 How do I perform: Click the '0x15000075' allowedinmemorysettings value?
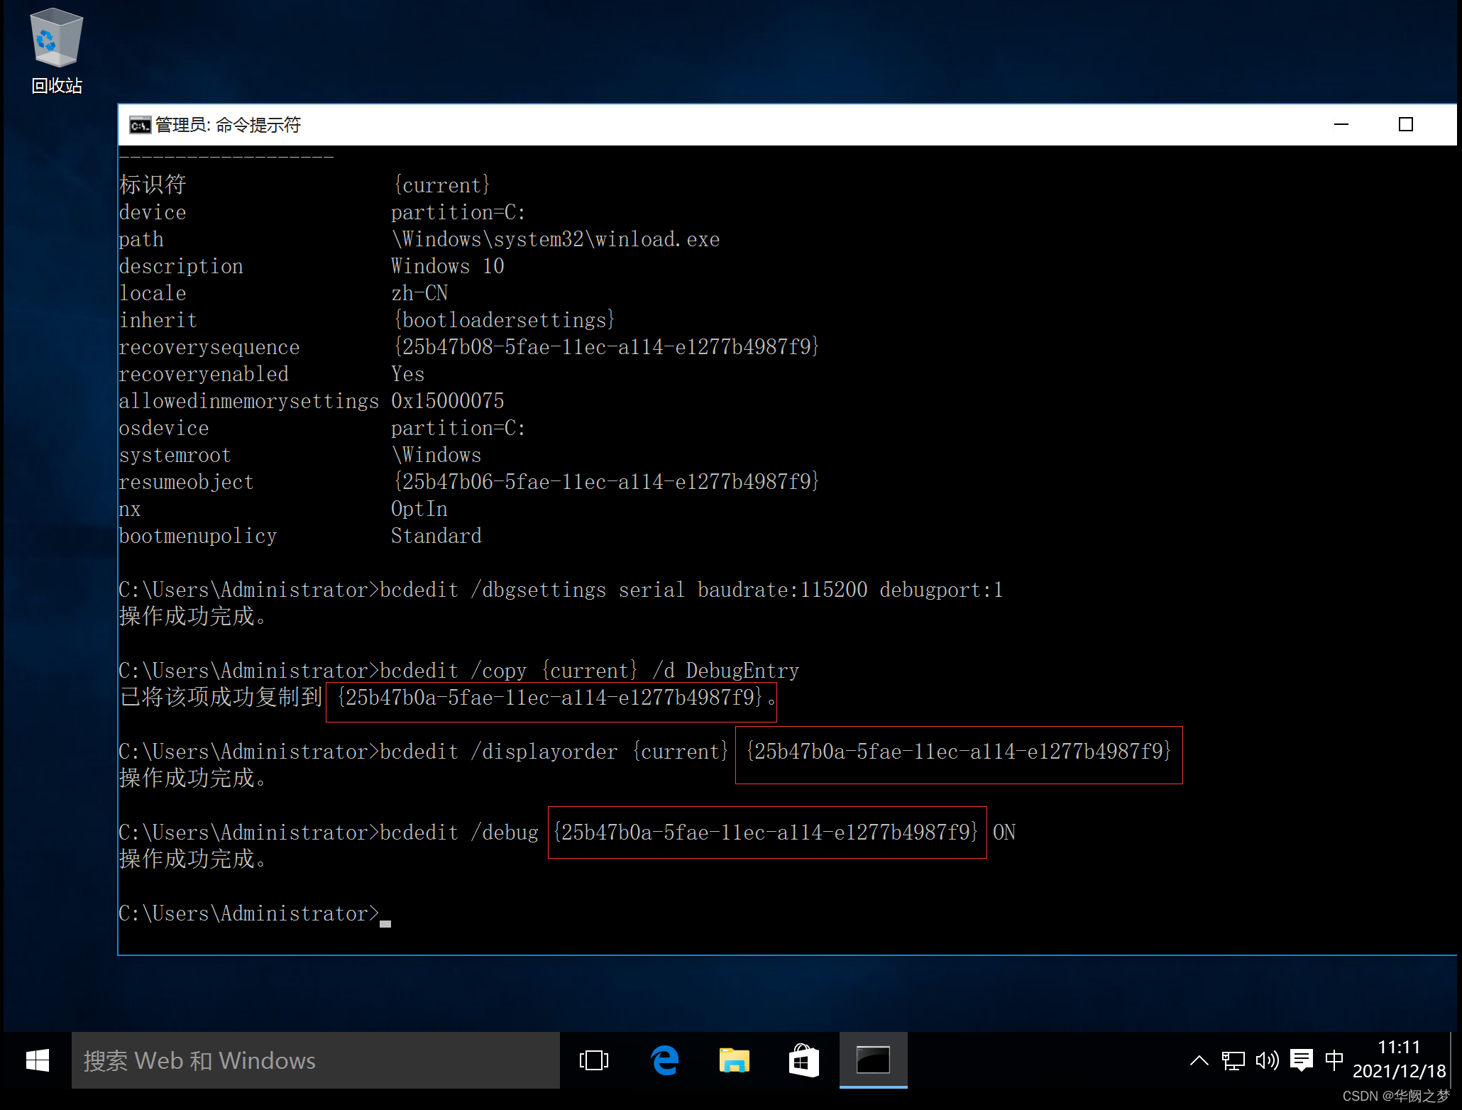(x=447, y=401)
